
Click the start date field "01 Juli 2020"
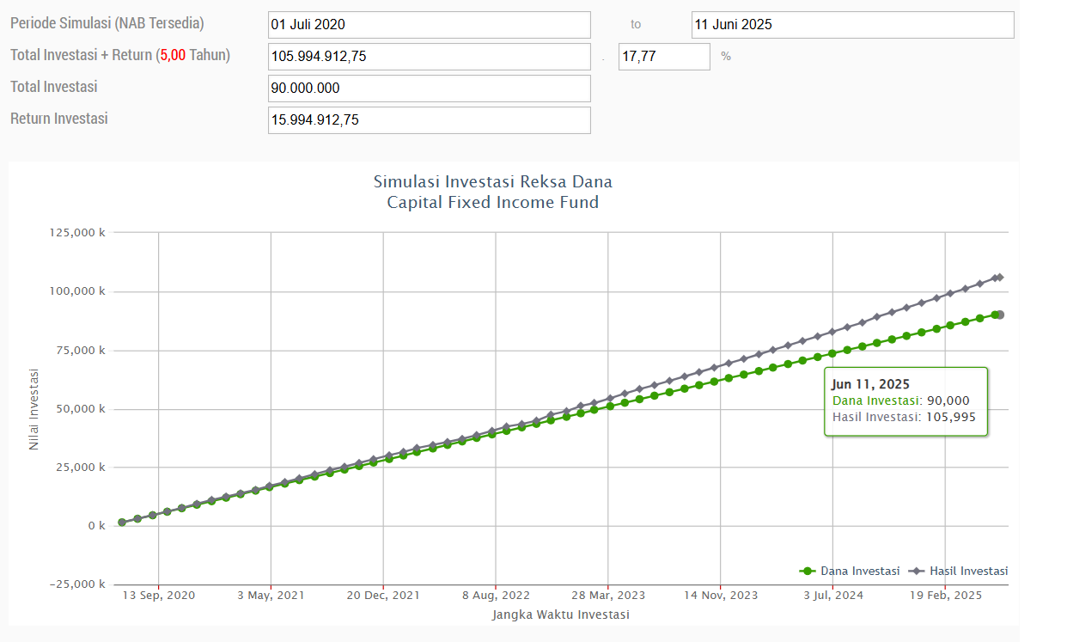[430, 25]
